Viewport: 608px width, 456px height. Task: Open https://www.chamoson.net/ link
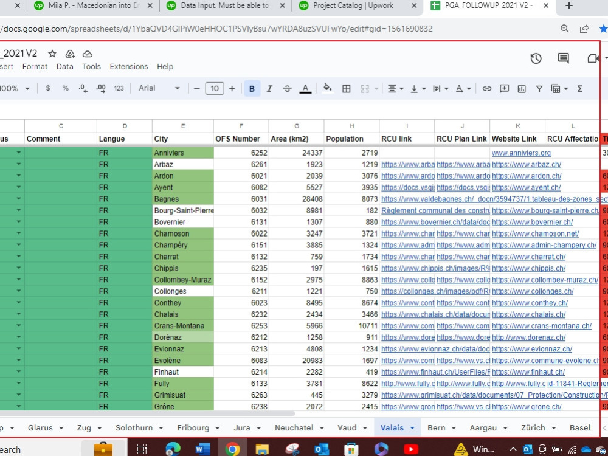pos(535,233)
